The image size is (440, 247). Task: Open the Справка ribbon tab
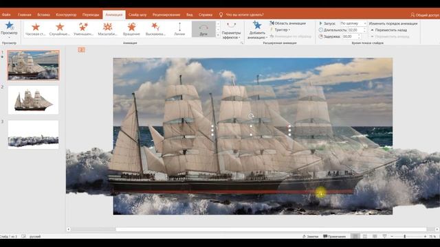click(x=206, y=14)
